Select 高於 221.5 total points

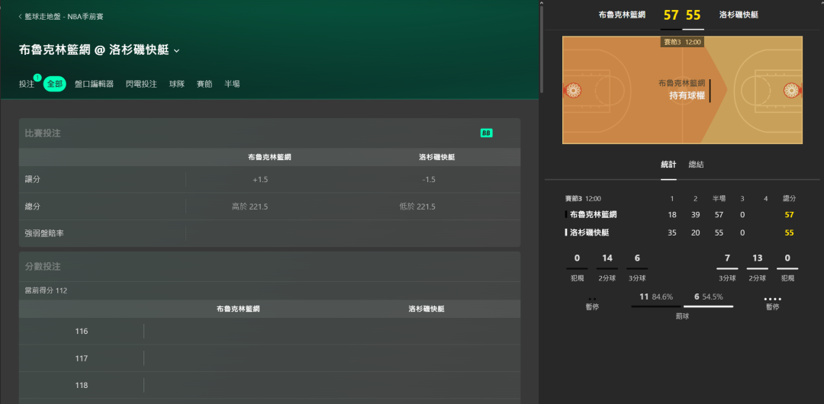(x=250, y=207)
